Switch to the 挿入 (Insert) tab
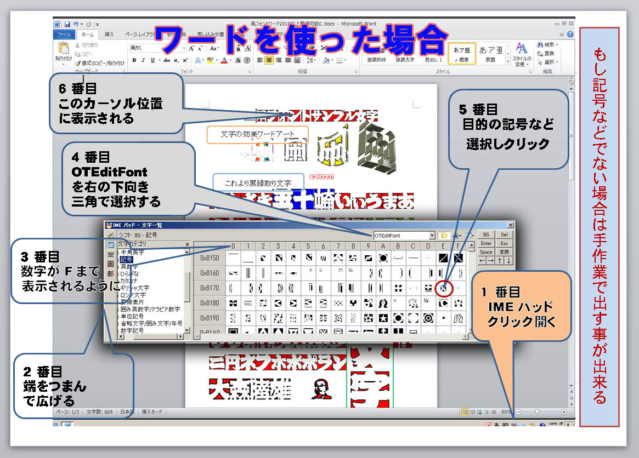639x458 pixels. click(109, 35)
